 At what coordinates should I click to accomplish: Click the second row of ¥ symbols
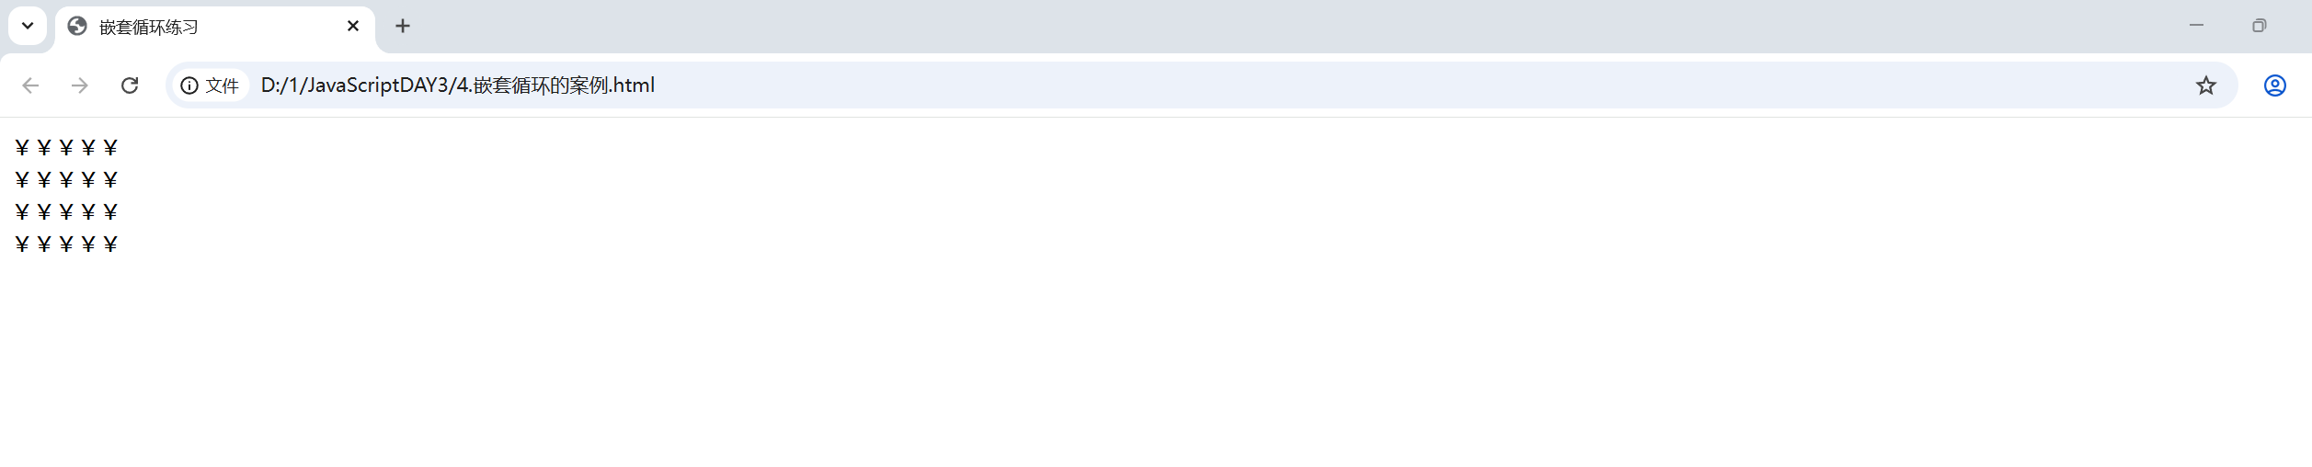tap(66, 180)
